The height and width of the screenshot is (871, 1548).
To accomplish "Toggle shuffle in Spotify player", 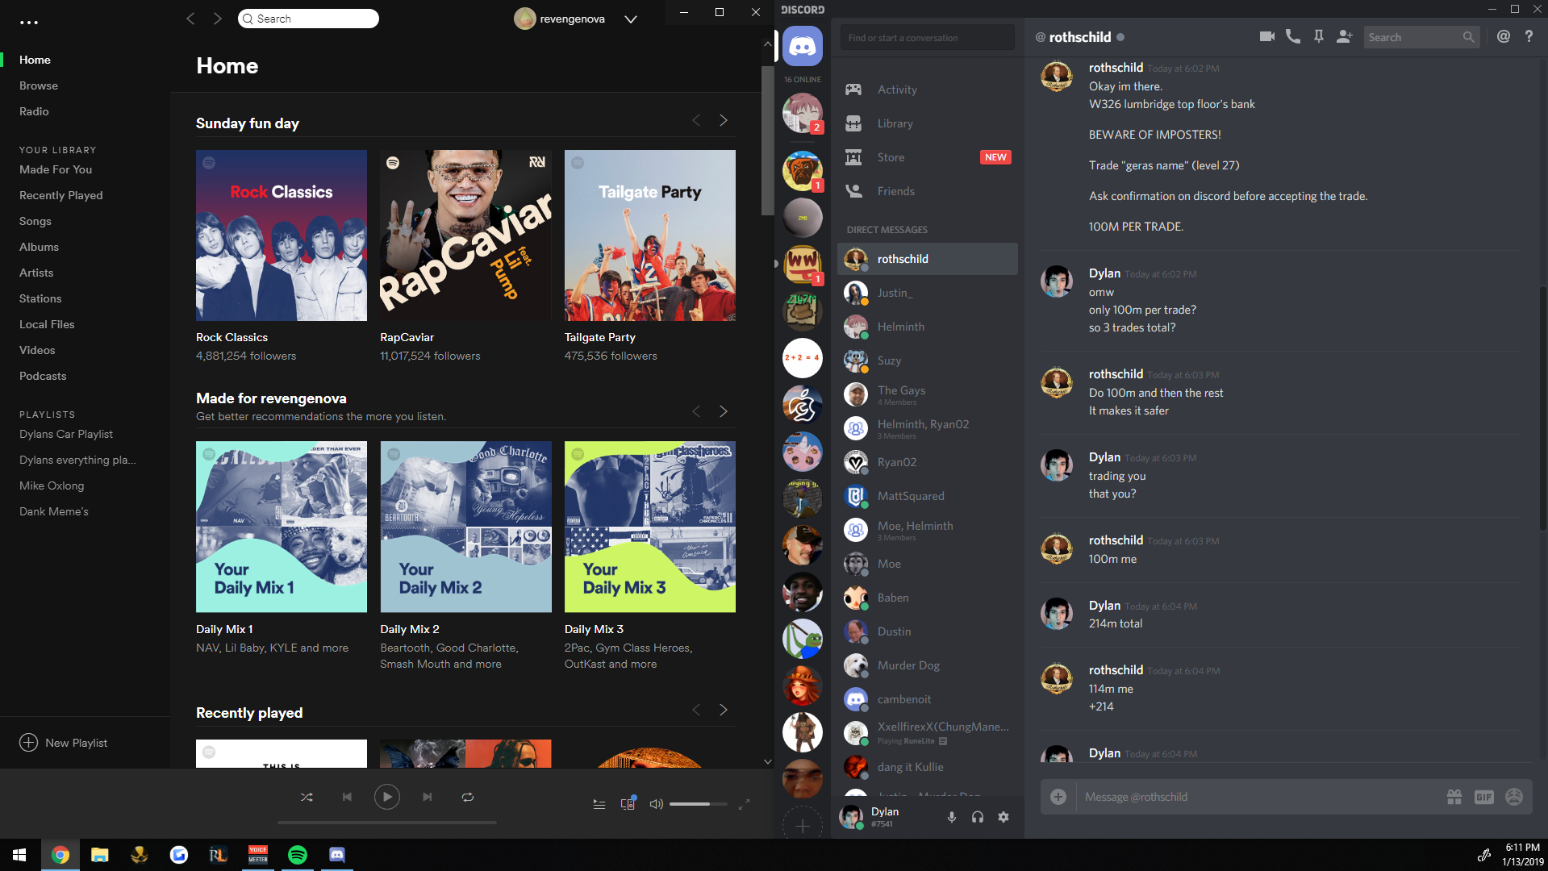I will coord(307,797).
